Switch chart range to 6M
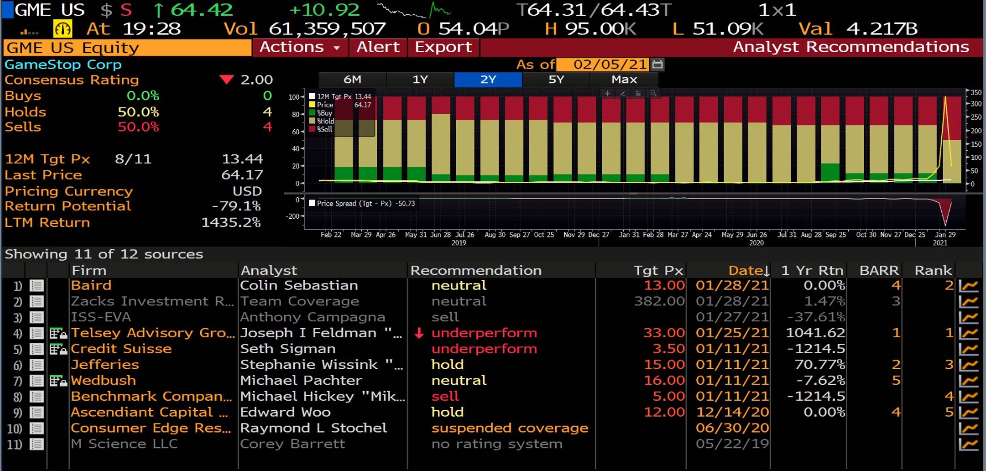Viewport: 986px width, 471px height. 352,80
